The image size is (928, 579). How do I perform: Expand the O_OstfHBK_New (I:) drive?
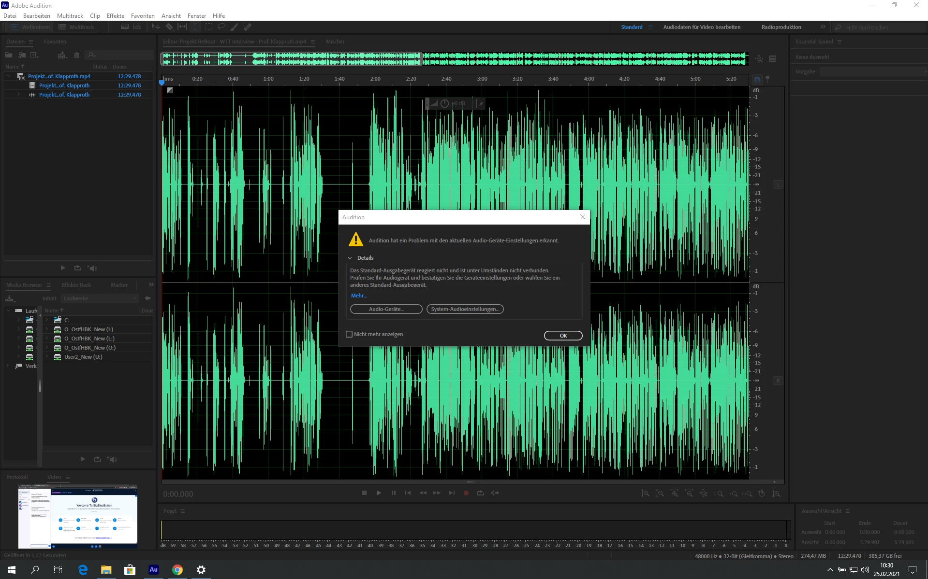click(47, 329)
